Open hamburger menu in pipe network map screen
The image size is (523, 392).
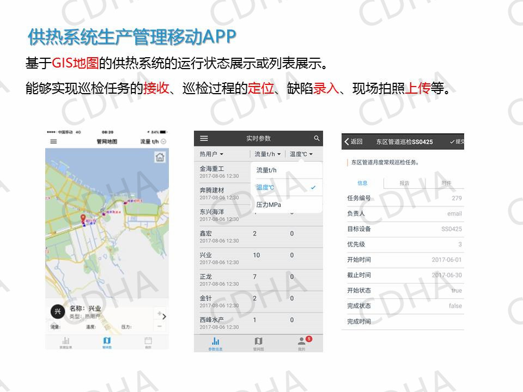coord(53,142)
